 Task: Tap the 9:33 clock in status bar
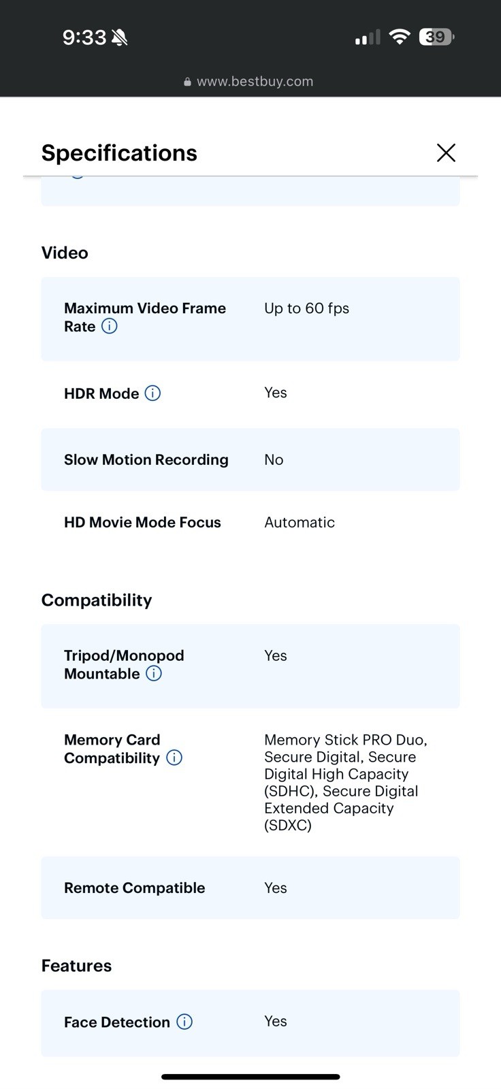pos(84,37)
